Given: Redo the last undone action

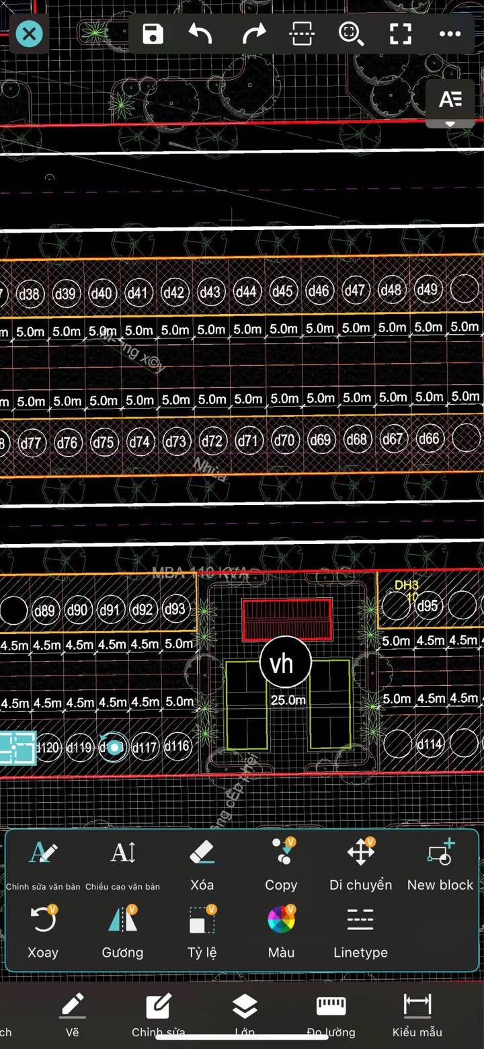Looking at the screenshot, I should (x=253, y=34).
